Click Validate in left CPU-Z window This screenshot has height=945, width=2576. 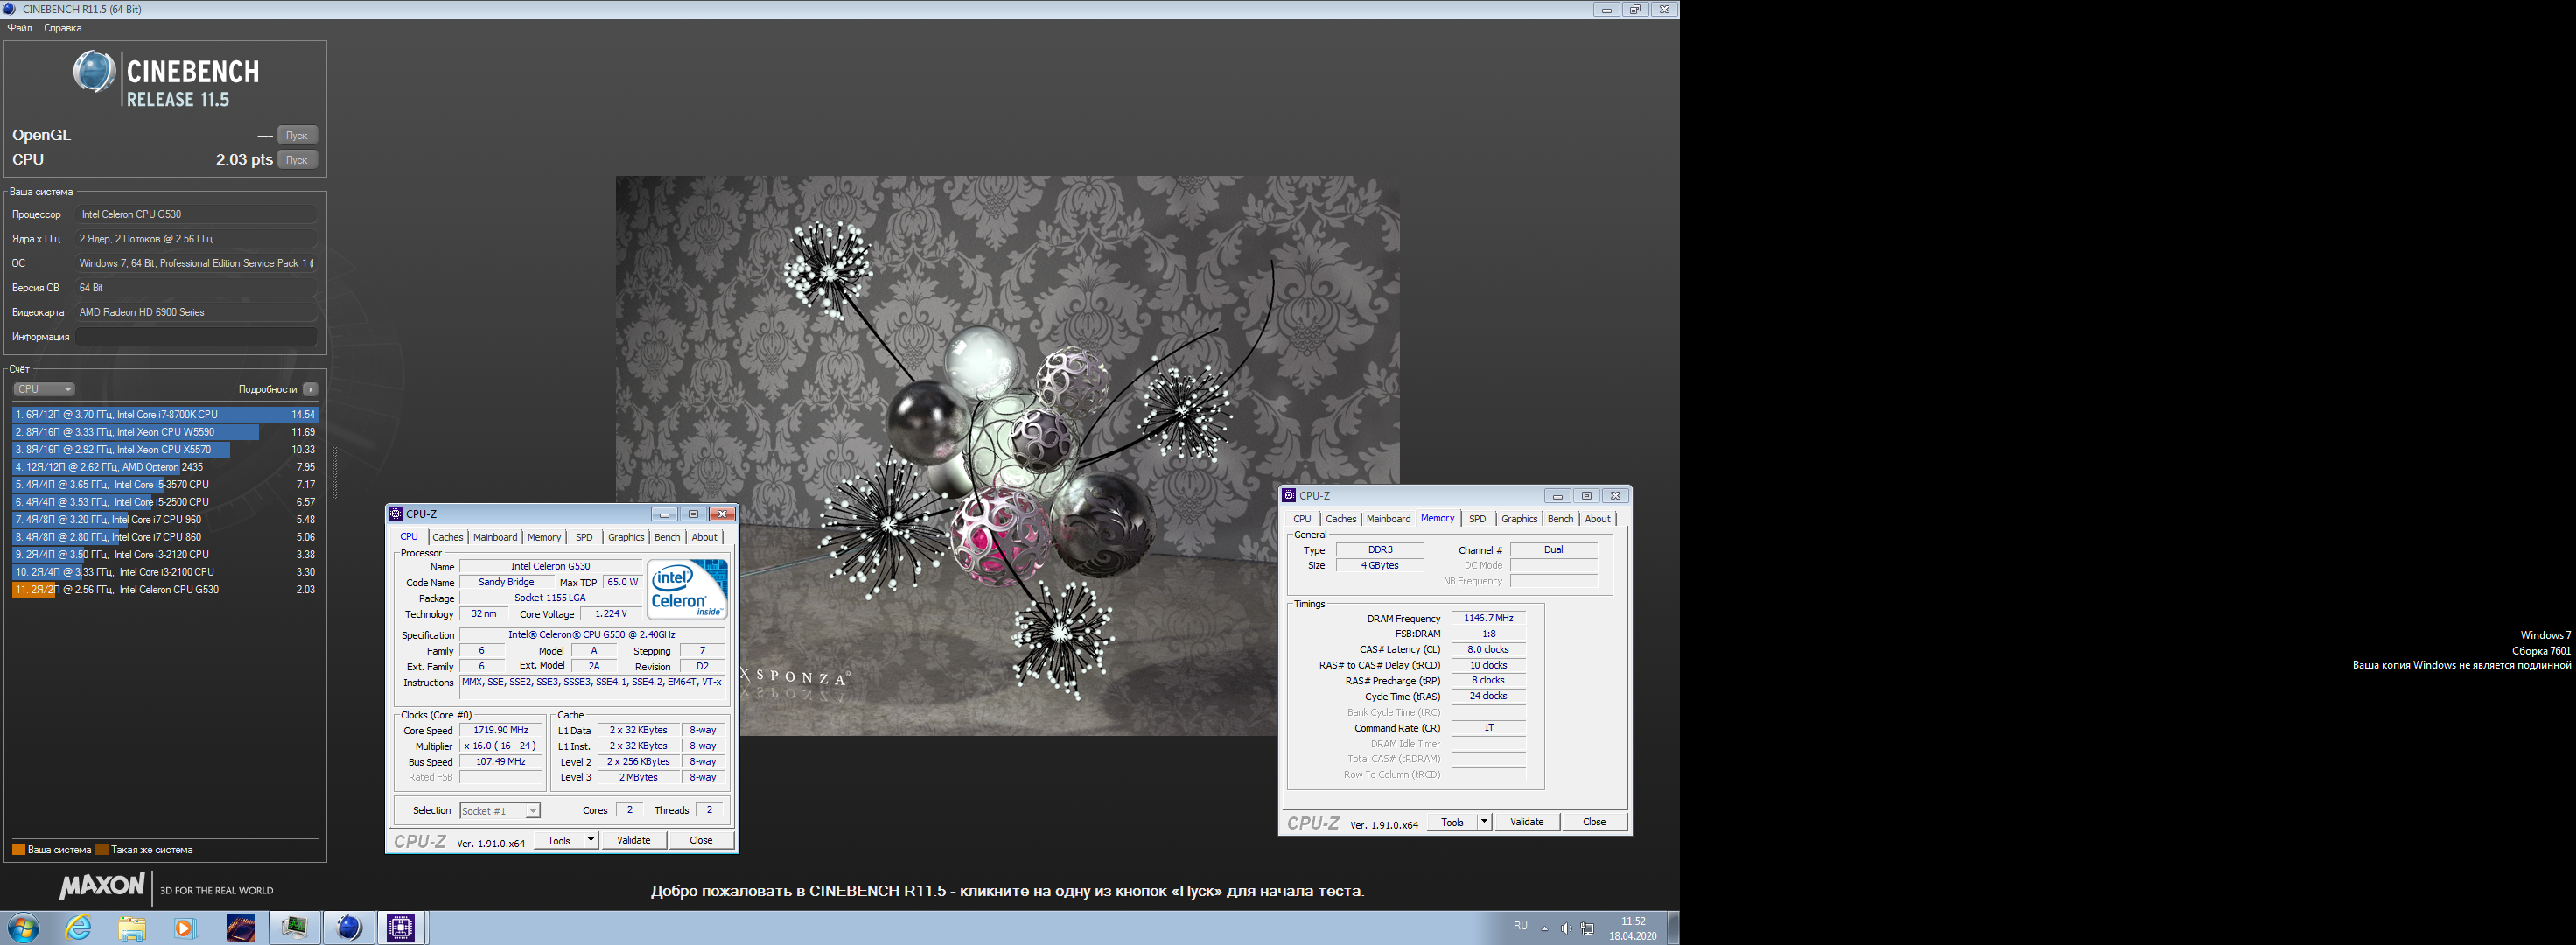pos(633,840)
